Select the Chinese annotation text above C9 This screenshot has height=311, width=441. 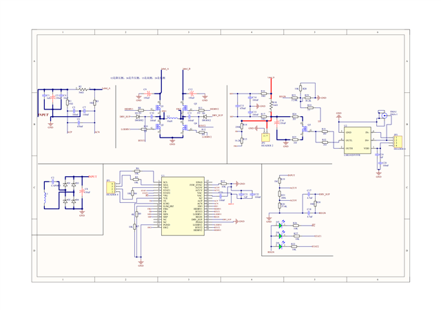[138, 78]
